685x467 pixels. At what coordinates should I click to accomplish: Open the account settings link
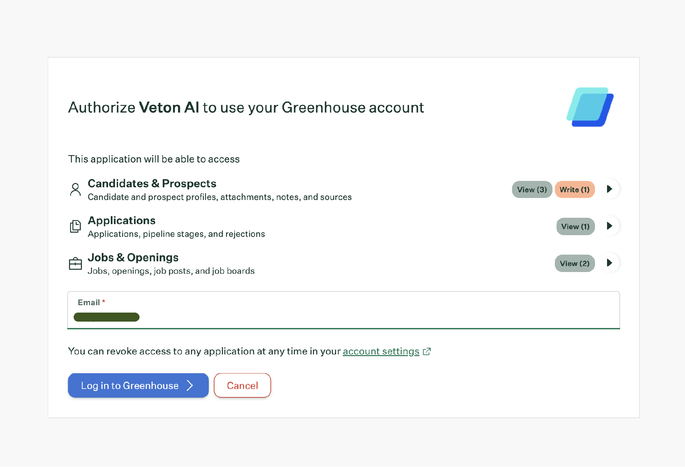(x=381, y=351)
